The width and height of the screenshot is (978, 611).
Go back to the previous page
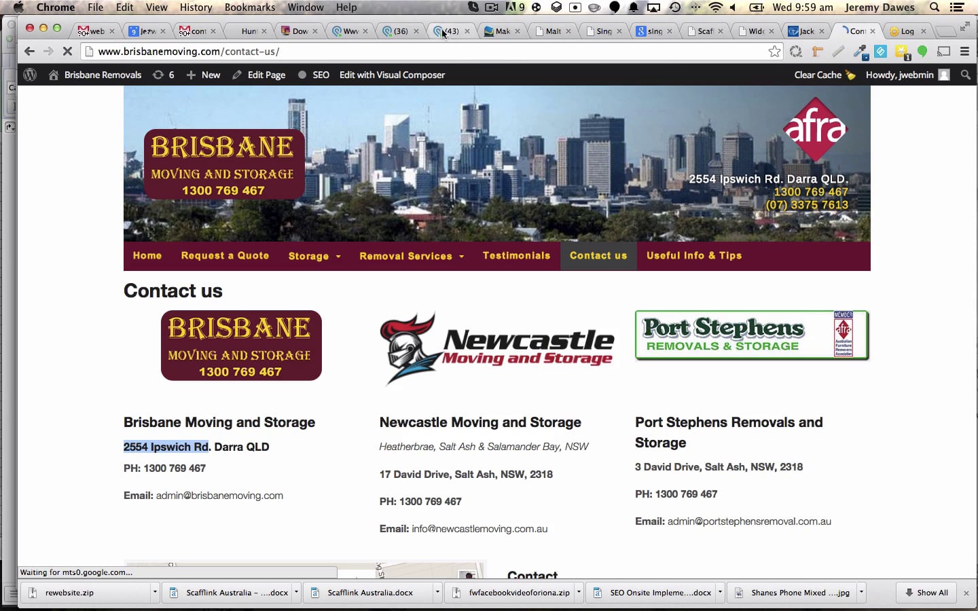(29, 52)
